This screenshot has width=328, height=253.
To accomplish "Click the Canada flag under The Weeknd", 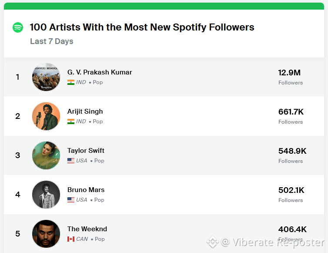I will pos(71,239).
